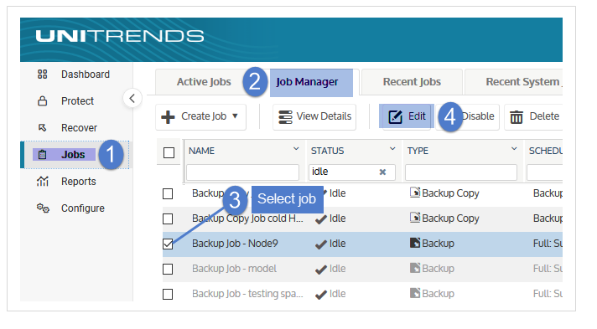The width and height of the screenshot is (597, 329).
Task: Select the Recover arrow icon
Action: click(42, 127)
